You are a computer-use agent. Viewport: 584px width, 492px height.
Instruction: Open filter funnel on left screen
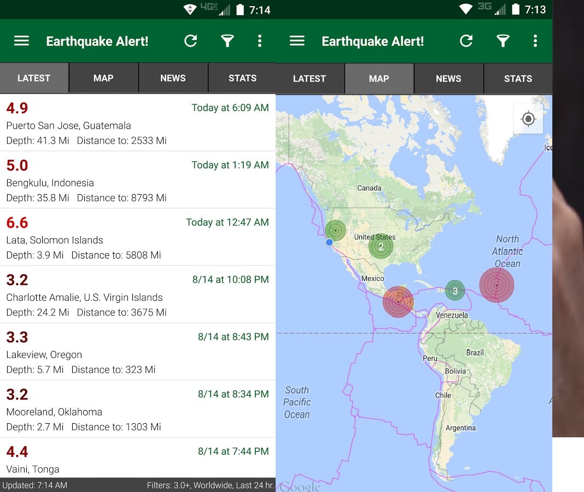227,40
